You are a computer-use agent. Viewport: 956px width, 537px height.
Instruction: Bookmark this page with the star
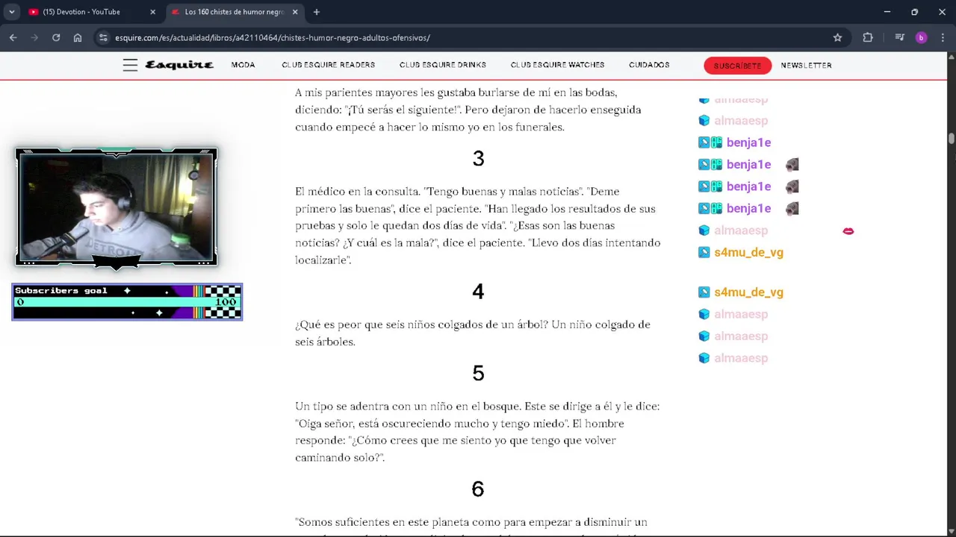click(x=837, y=37)
